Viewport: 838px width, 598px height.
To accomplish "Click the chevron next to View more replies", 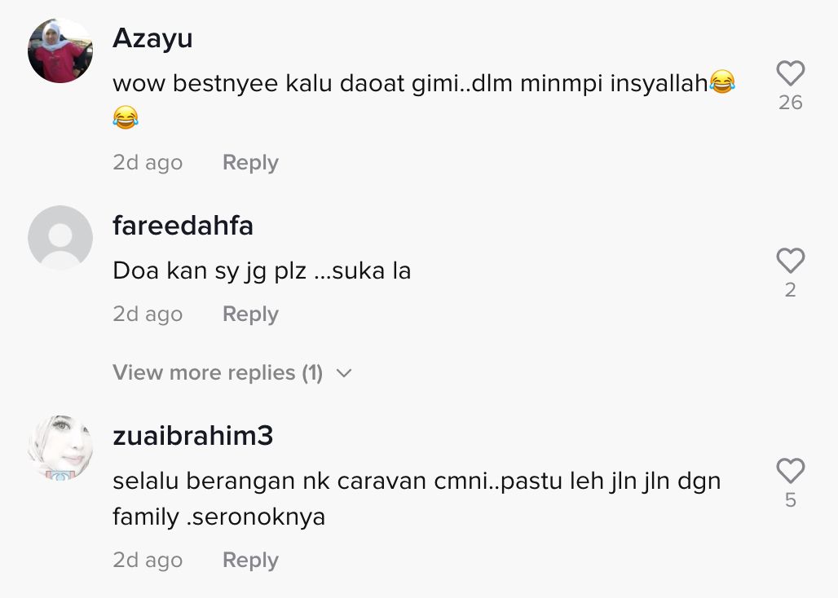I will point(344,373).
